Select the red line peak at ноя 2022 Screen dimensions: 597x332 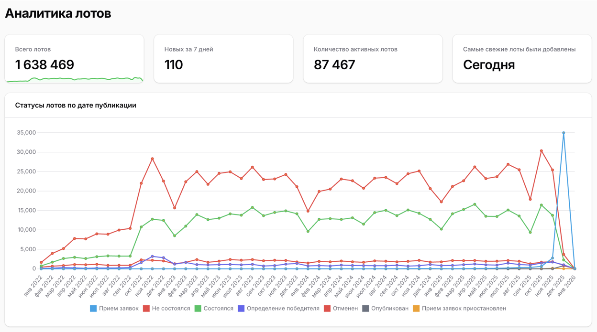[x=152, y=159]
